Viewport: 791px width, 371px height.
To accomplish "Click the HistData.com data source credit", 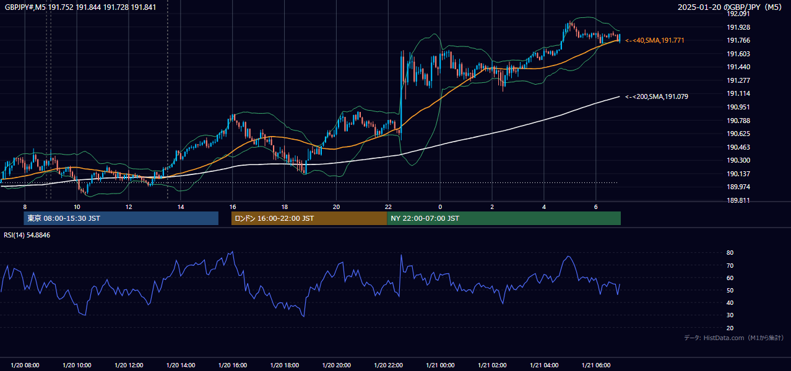I will 733,338.
